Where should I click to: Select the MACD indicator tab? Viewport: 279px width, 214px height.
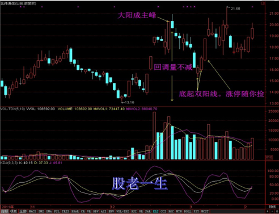(x=32, y=211)
